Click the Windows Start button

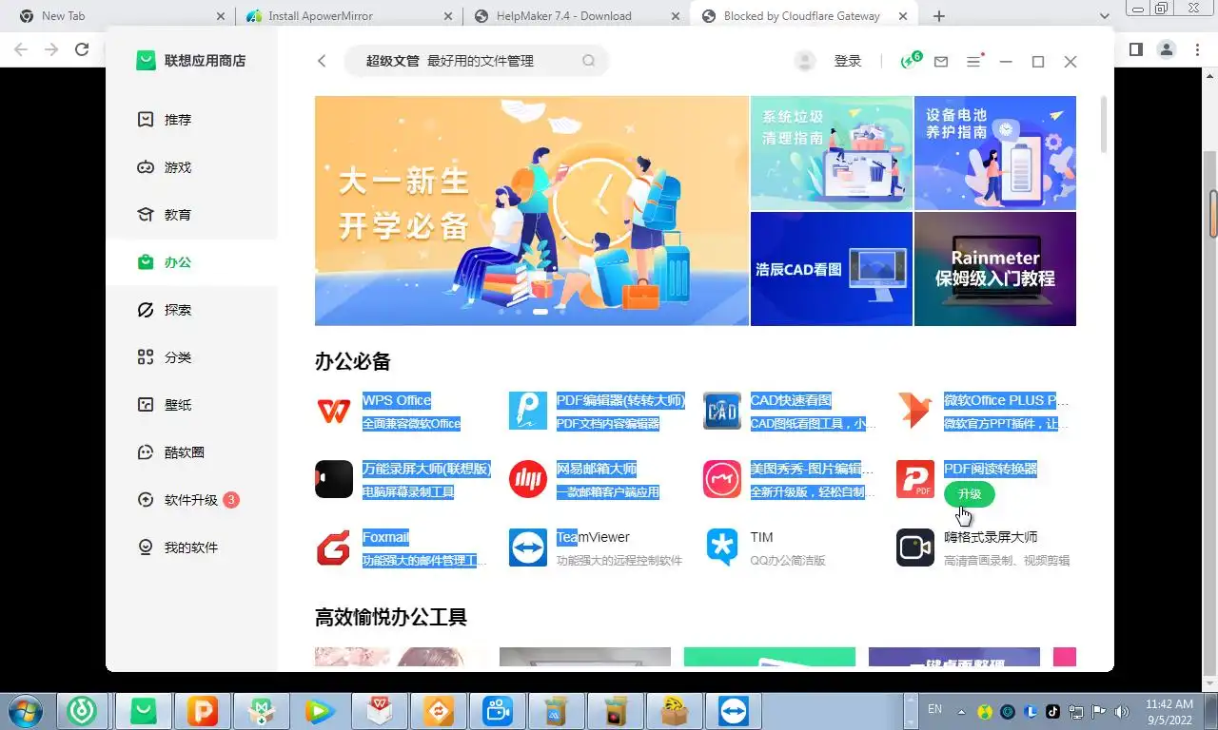(x=26, y=711)
